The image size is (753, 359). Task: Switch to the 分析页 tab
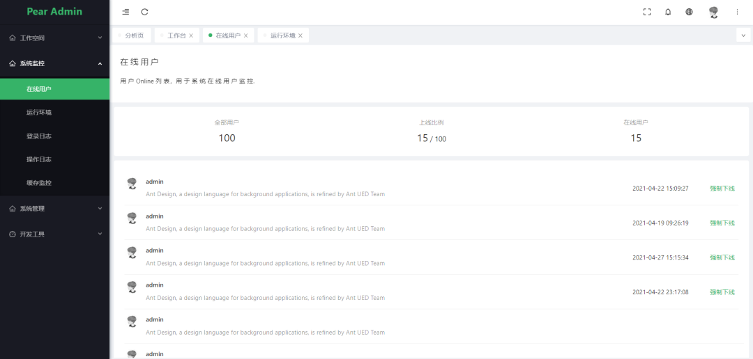[134, 35]
